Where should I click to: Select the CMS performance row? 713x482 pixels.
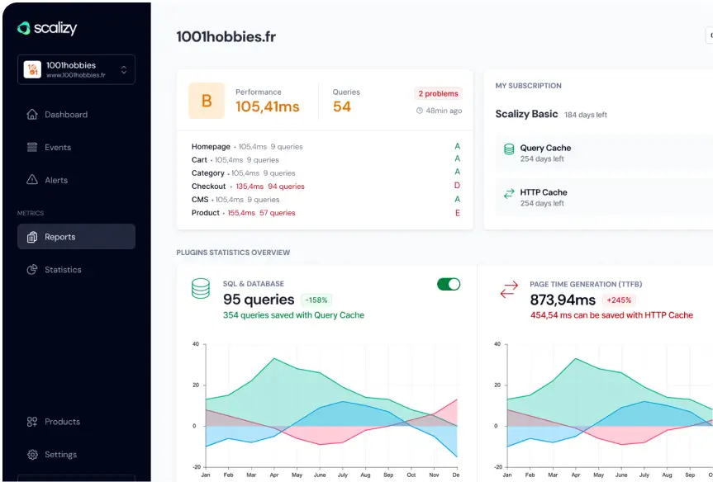(x=326, y=199)
